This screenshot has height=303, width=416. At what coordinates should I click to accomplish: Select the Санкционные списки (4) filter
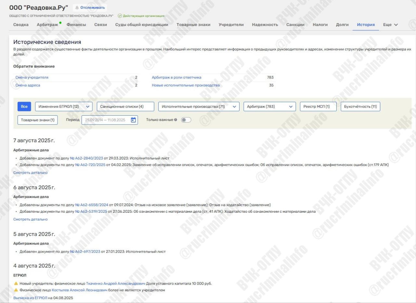click(x=121, y=107)
